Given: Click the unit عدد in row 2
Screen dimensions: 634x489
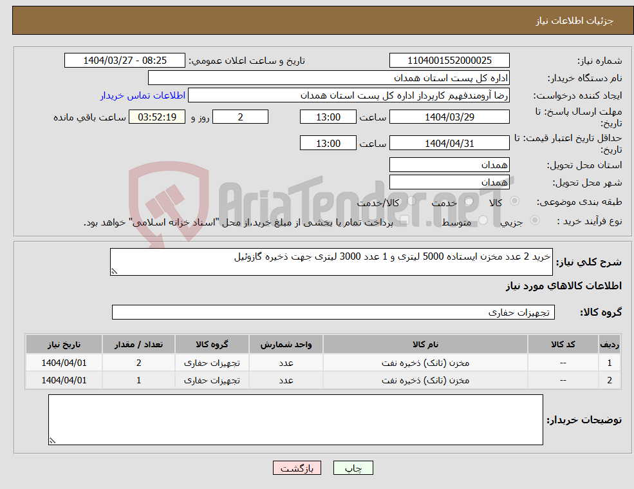Looking at the screenshot, I should pos(286,381).
